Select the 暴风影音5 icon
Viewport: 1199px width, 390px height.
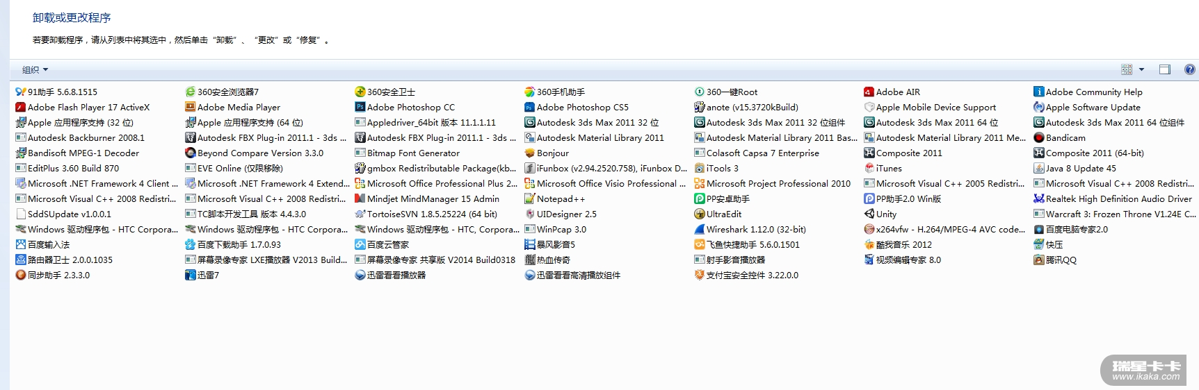pos(530,244)
